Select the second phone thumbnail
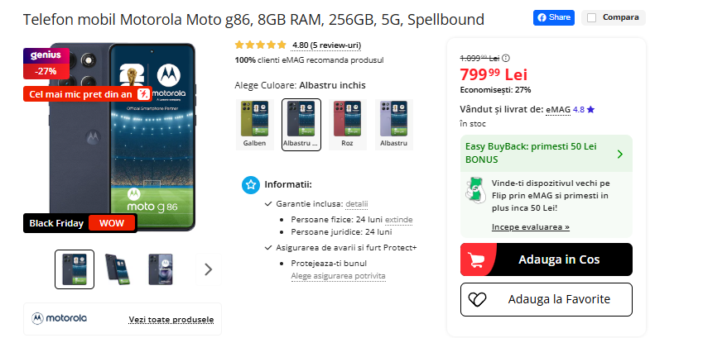 (117, 269)
